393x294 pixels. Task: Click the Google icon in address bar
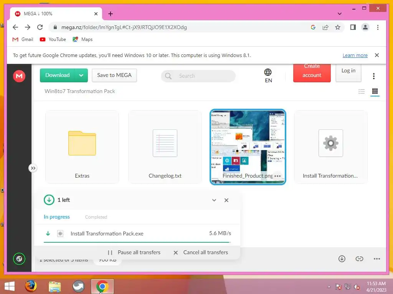pyautogui.click(x=313, y=27)
